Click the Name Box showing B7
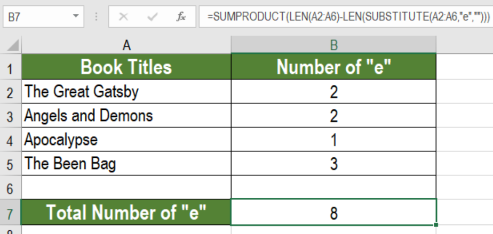Viewport: 493px width, 234px height. point(43,17)
